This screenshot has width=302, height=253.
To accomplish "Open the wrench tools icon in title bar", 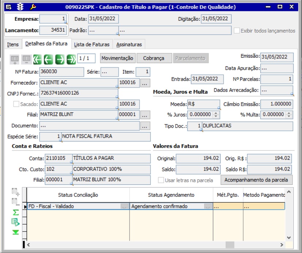I will pyautogui.click(x=33, y=7).
